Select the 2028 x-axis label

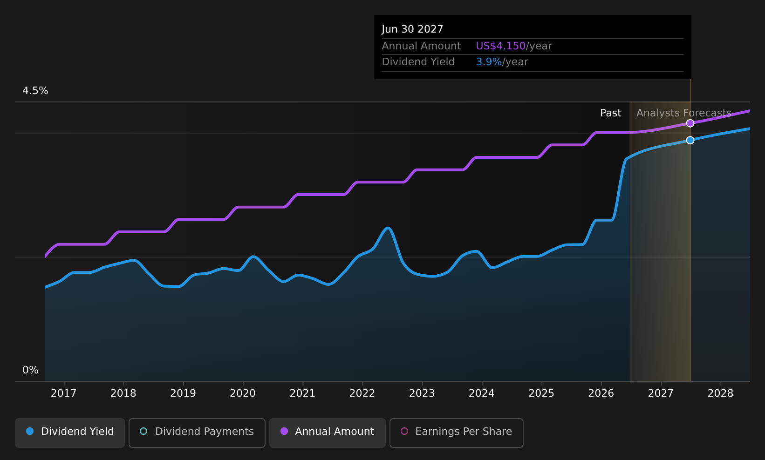point(720,393)
